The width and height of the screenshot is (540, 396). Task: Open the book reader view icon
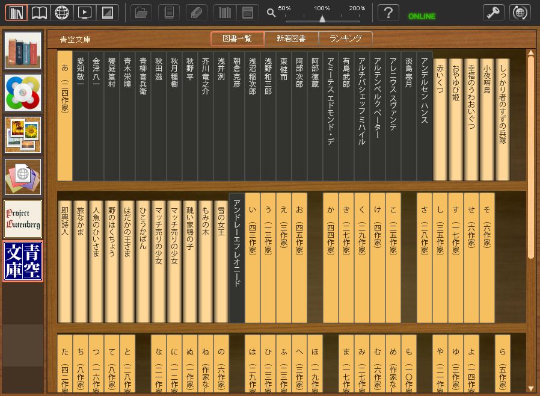coord(39,13)
